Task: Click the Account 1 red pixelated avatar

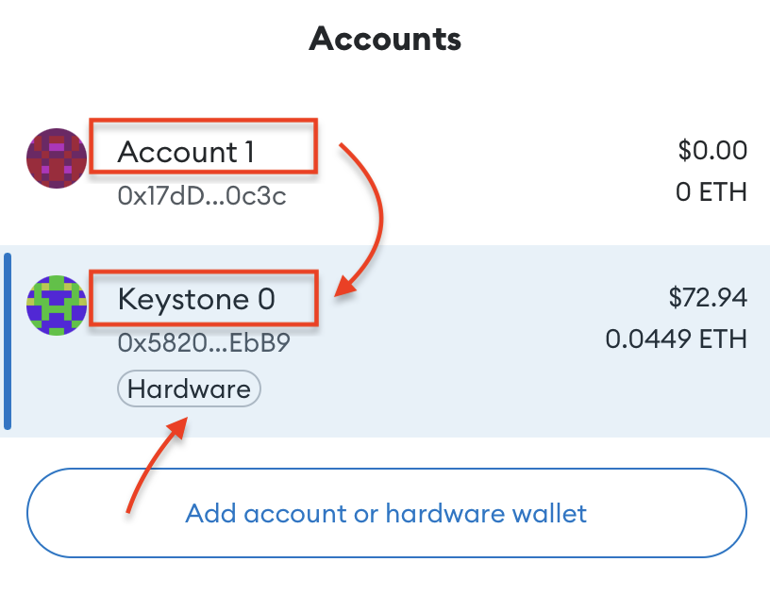Action: click(57, 158)
